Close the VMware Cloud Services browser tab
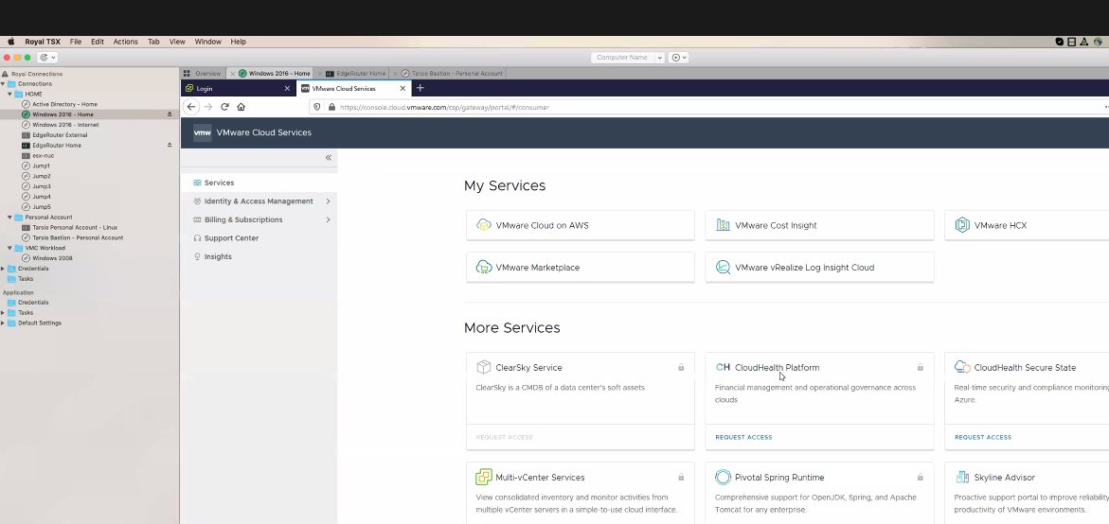Screen dimensions: 1109x524 (403, 88)
